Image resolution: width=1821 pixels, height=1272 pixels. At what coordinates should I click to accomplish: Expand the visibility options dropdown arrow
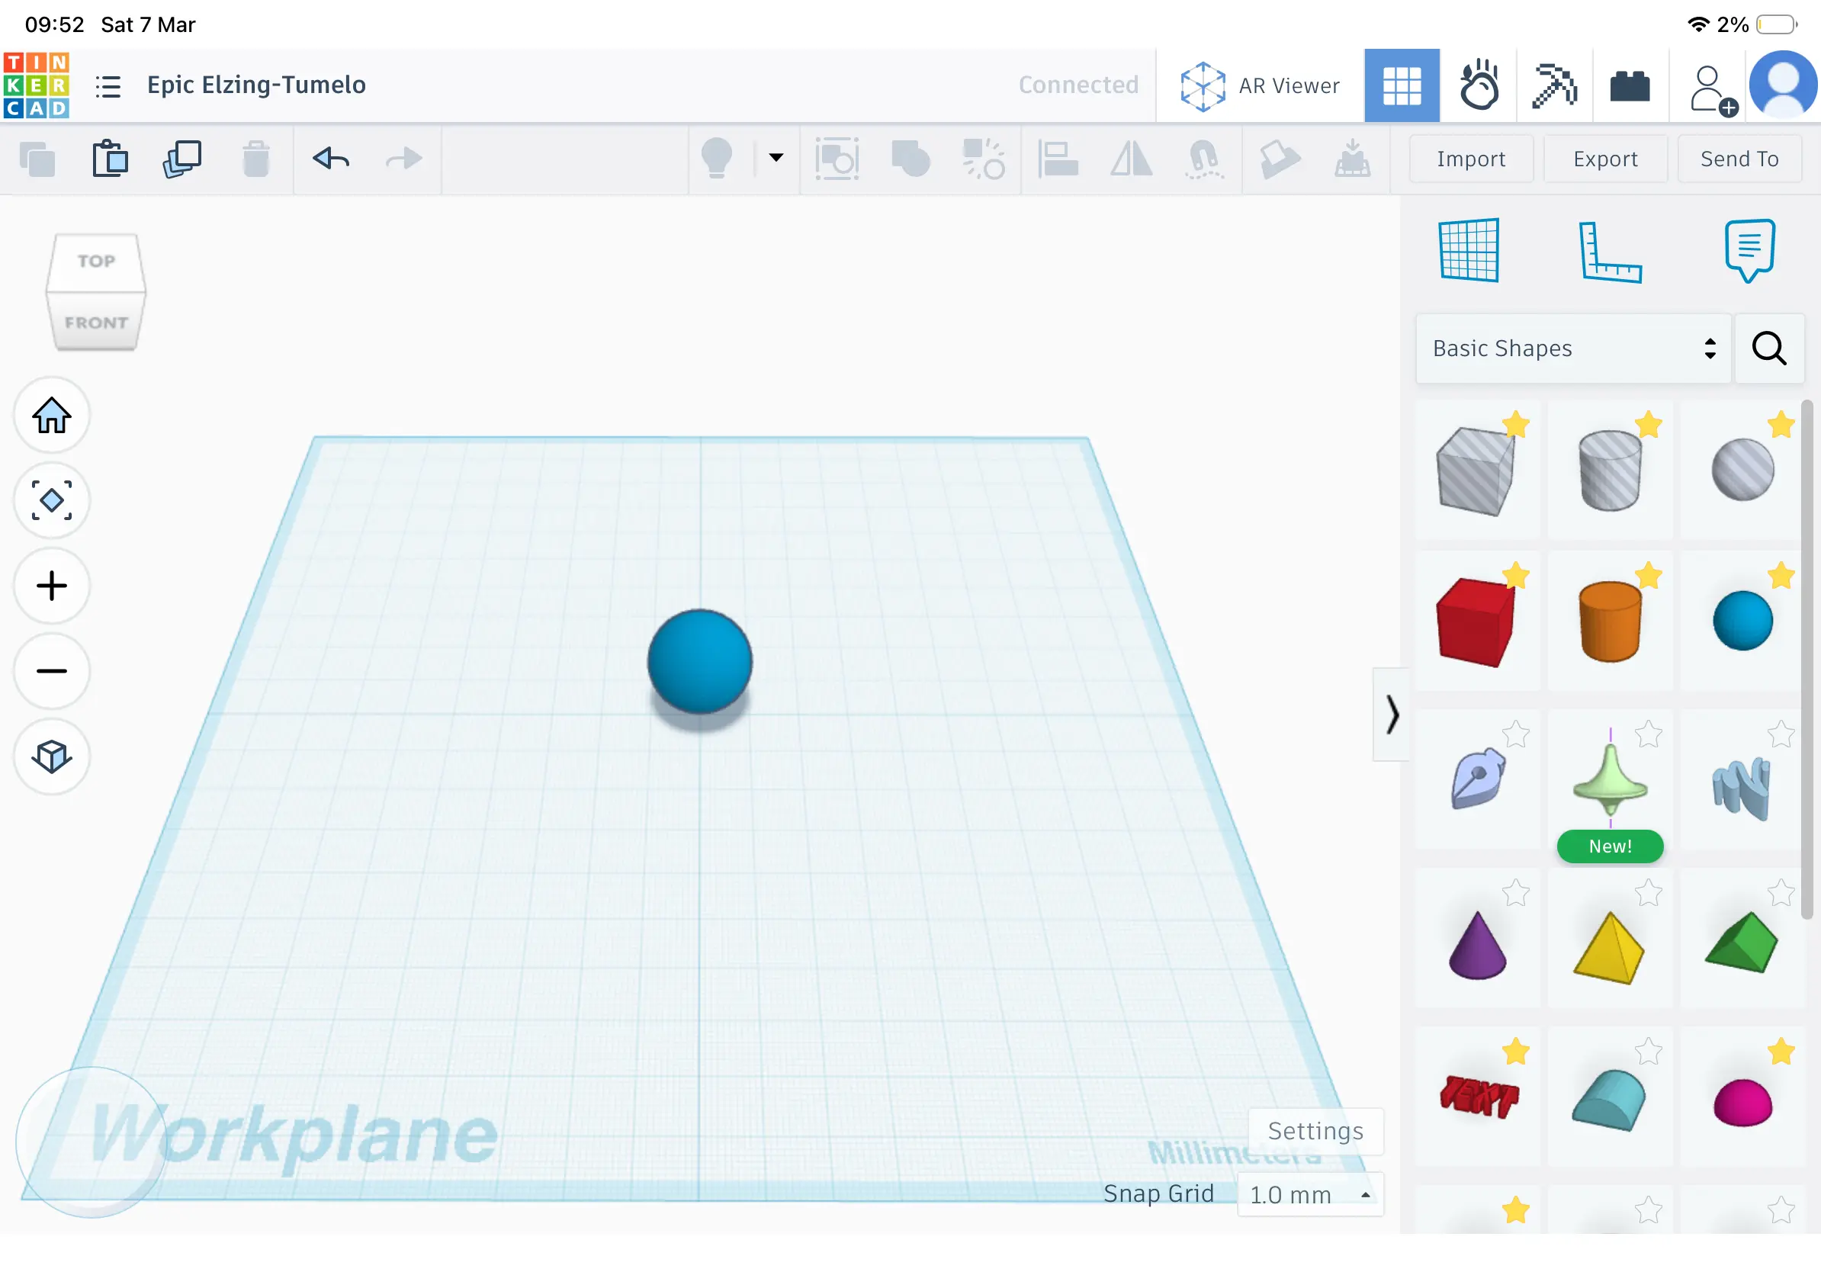point(776,158)
